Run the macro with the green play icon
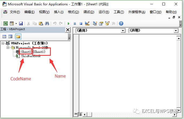 coord(68,24)
